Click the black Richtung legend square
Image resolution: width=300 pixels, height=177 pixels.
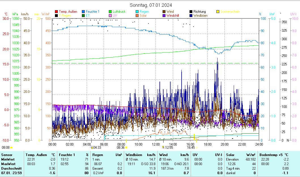pos(191,12)
